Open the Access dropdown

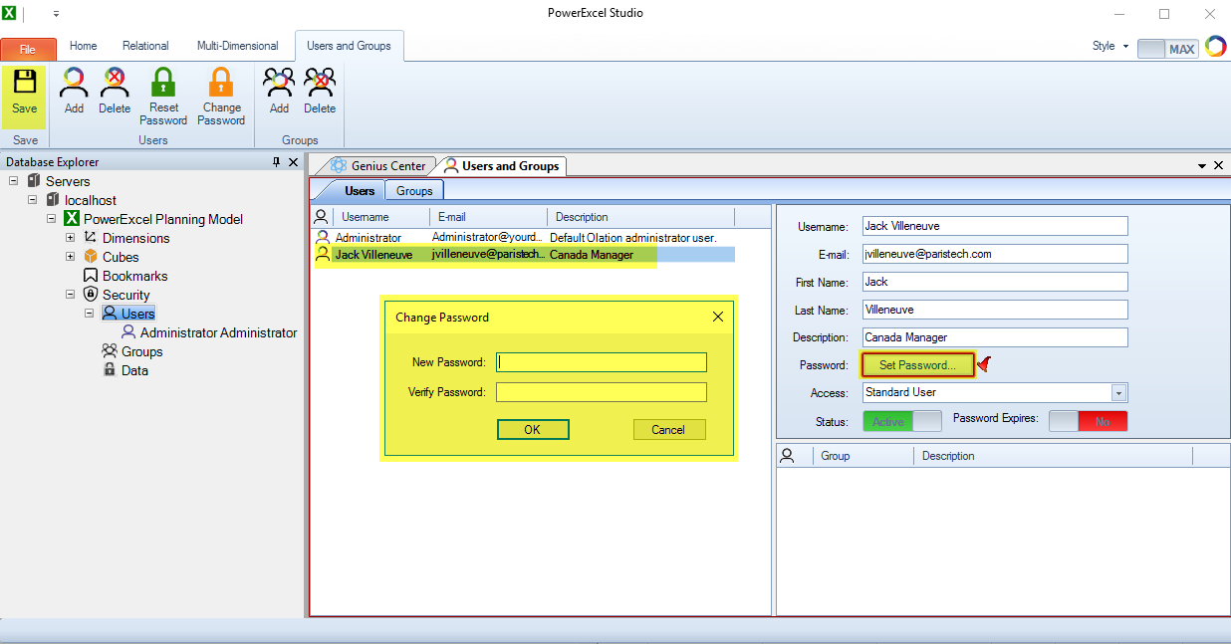[x=1118, y=393]
